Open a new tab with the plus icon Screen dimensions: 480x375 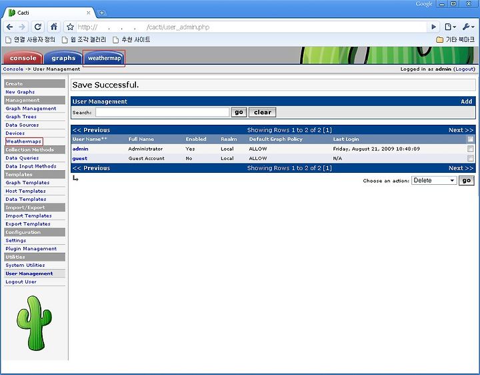coord(101,13)
